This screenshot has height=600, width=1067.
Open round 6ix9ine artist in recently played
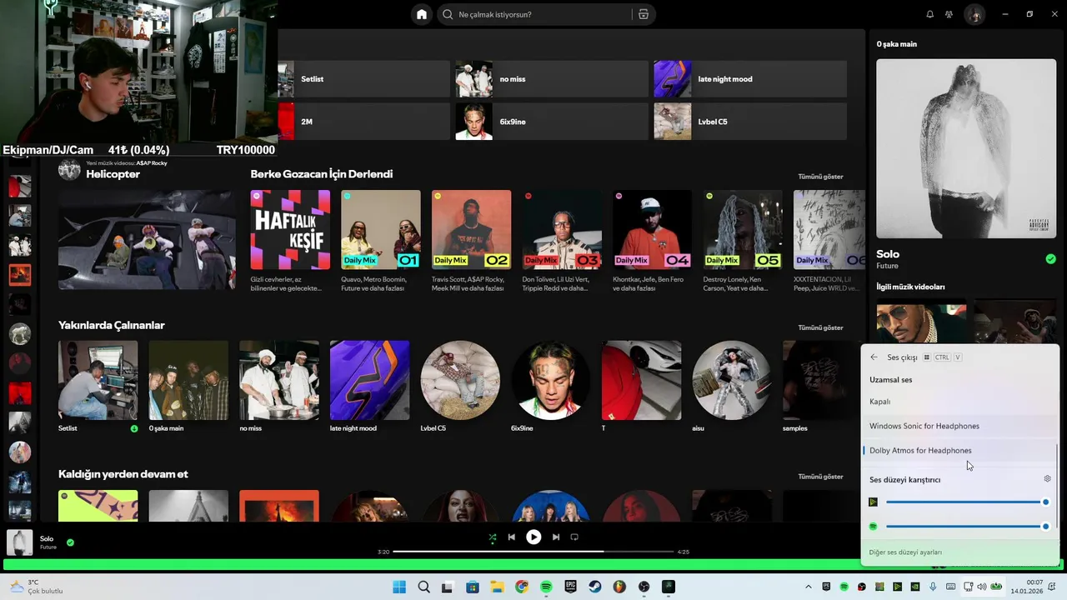(x=550, y=380)
